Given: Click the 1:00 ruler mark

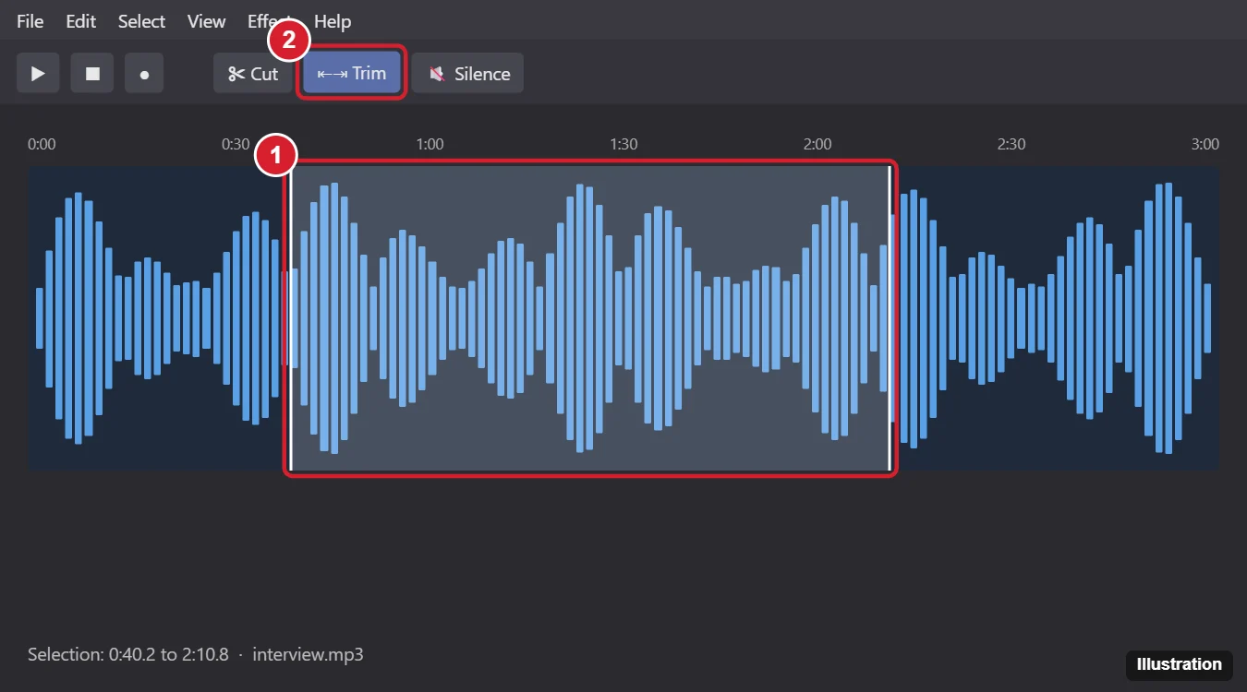Looking at the screenshot, I should tap(430, 144).
